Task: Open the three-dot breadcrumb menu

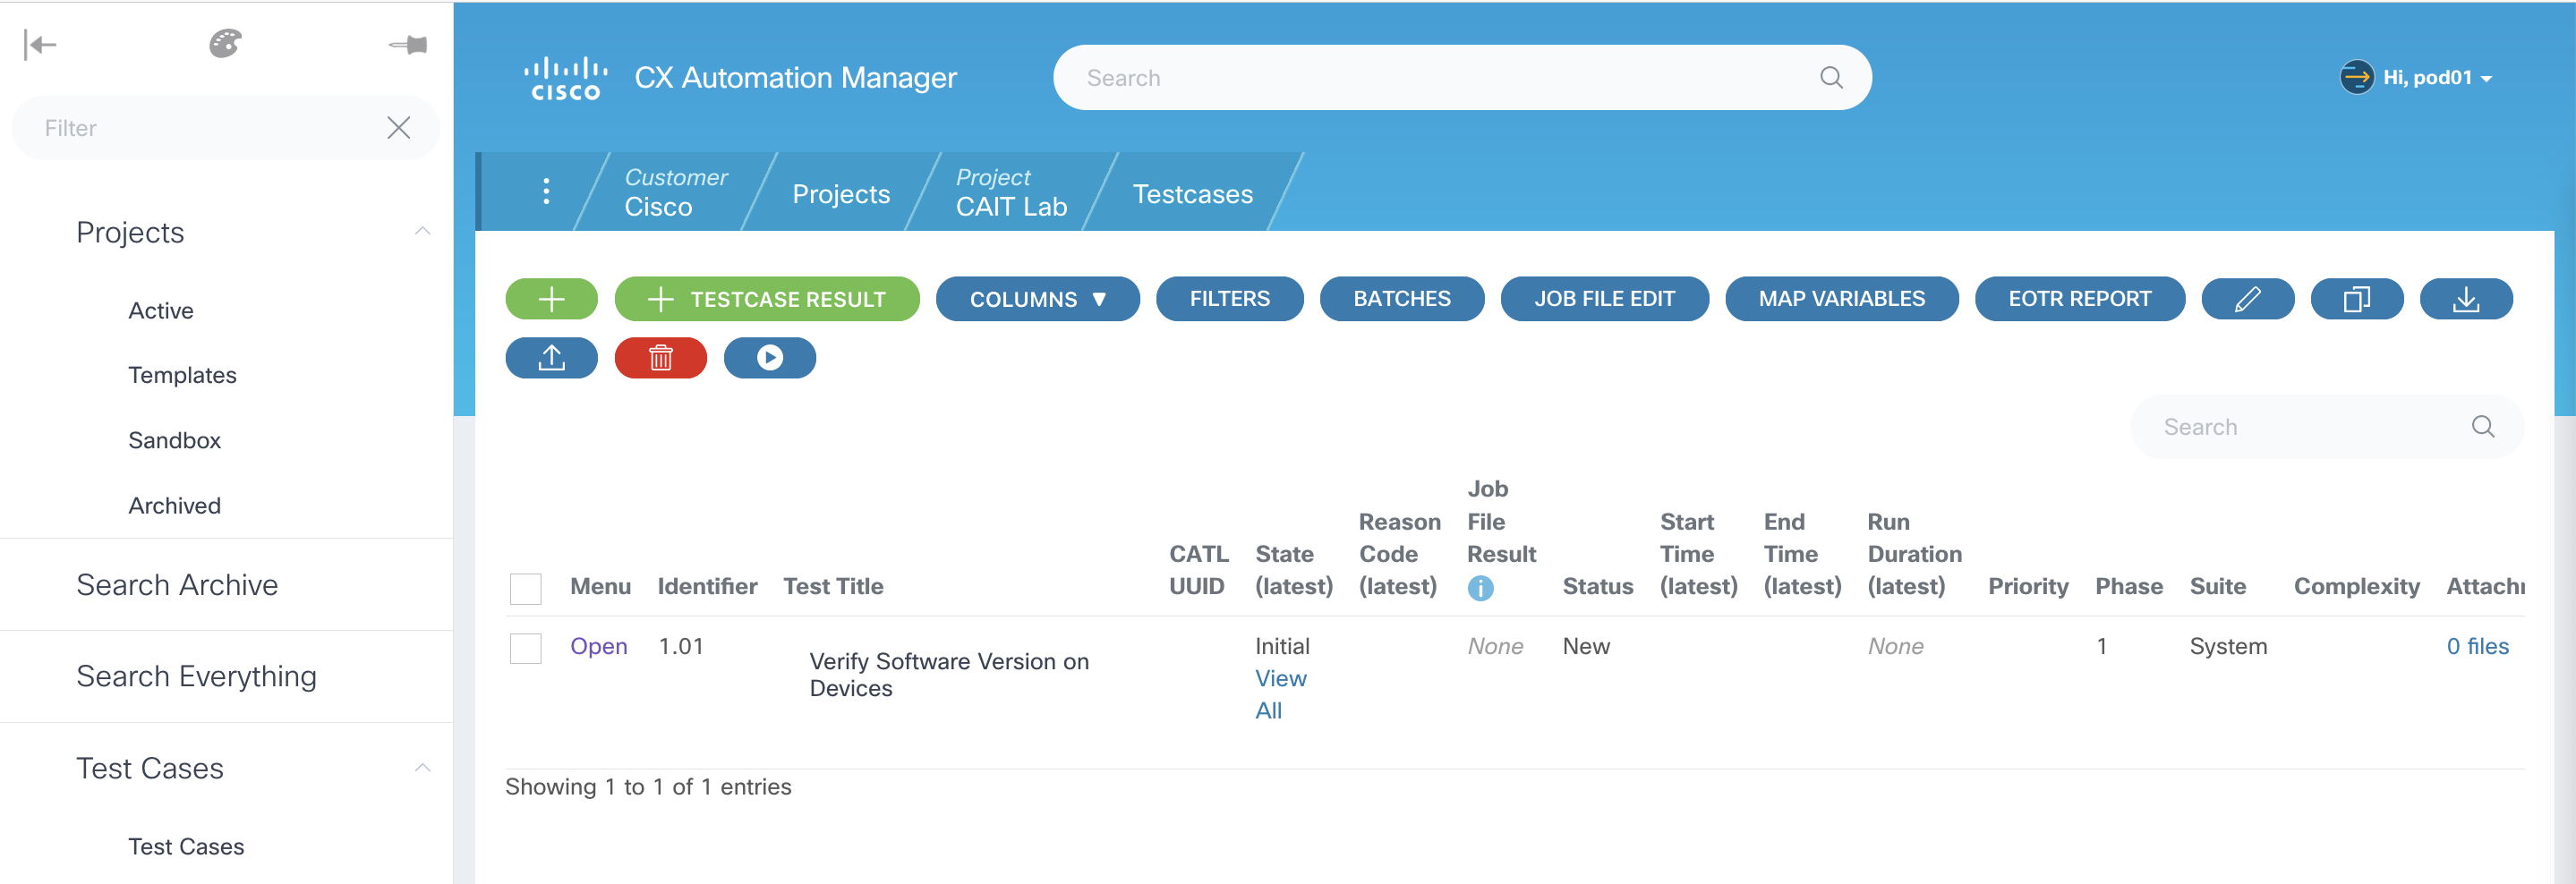Action: tap(546, 191)
